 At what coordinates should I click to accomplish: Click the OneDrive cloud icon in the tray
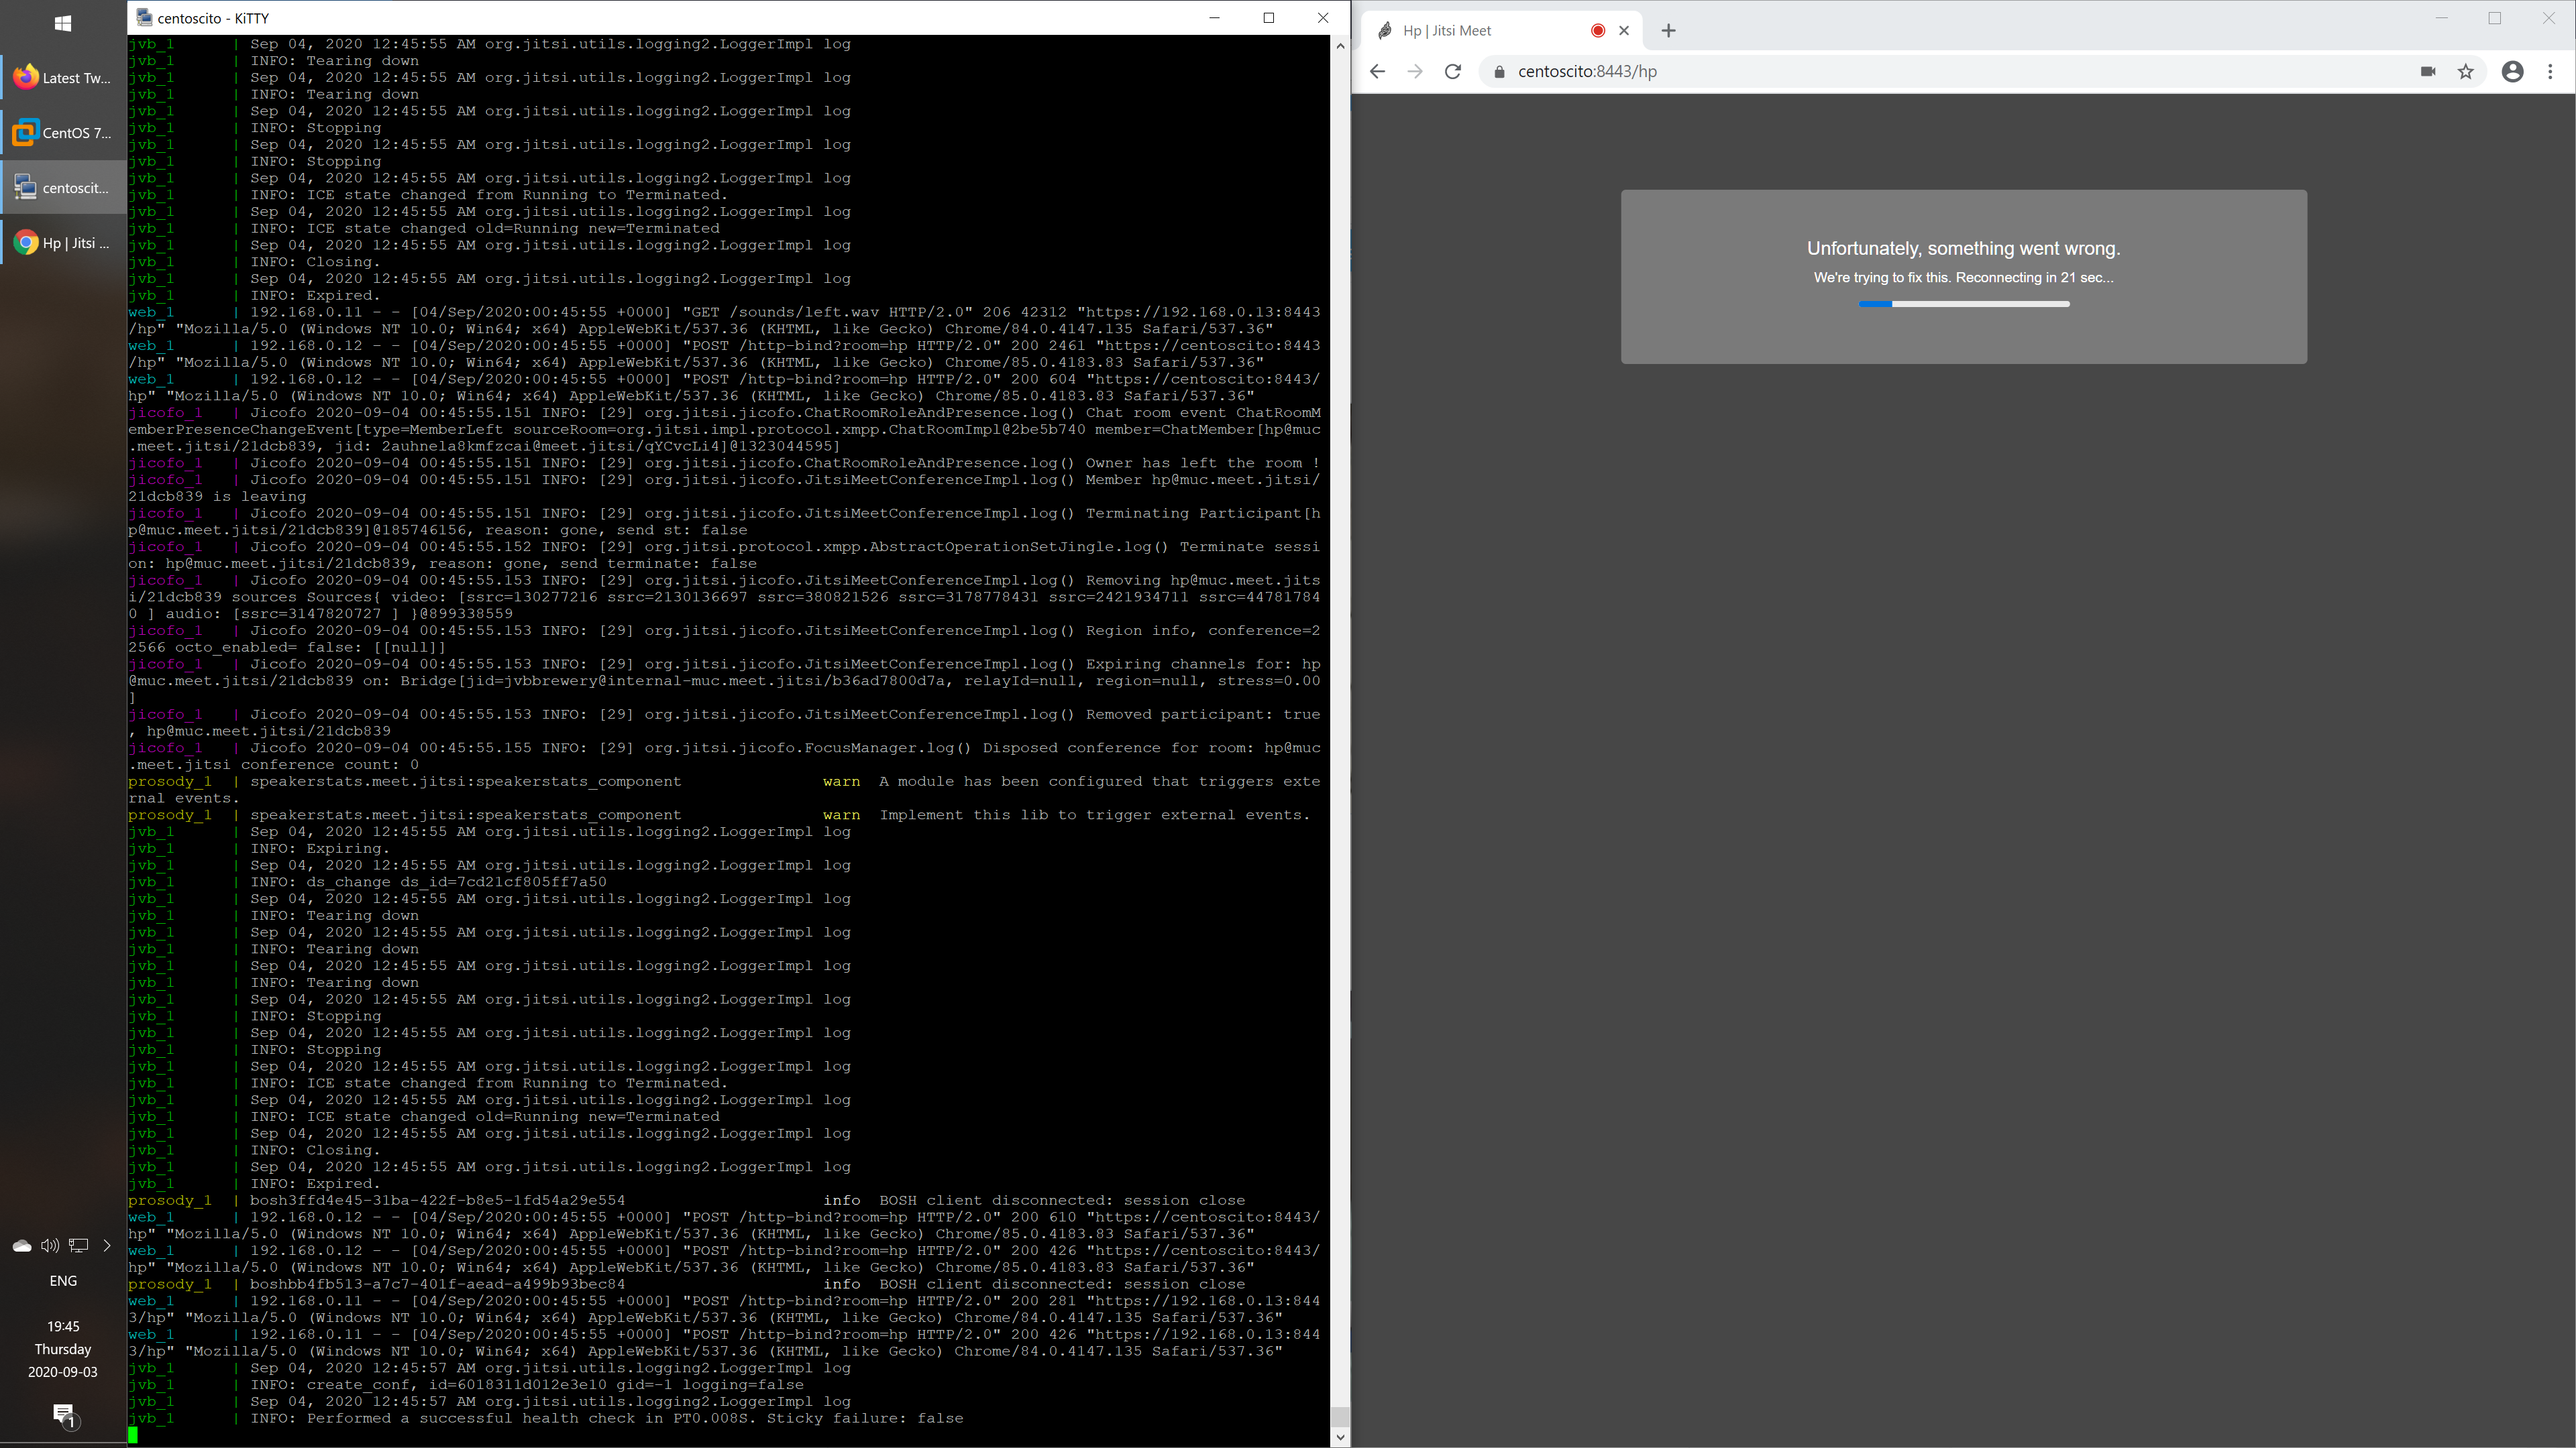21,1245
